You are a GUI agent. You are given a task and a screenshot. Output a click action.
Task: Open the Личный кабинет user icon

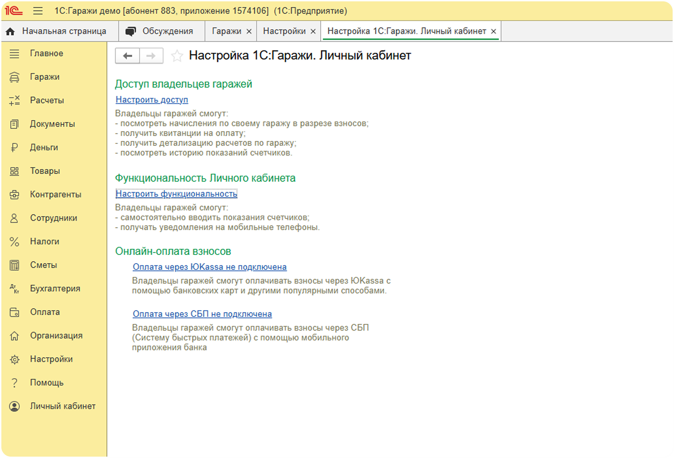click(x=14, y=406)
